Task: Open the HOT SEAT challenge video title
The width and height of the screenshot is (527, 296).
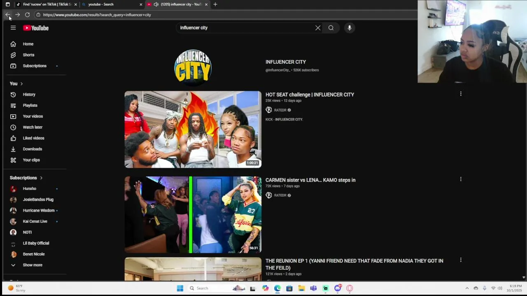Action: 310,95
